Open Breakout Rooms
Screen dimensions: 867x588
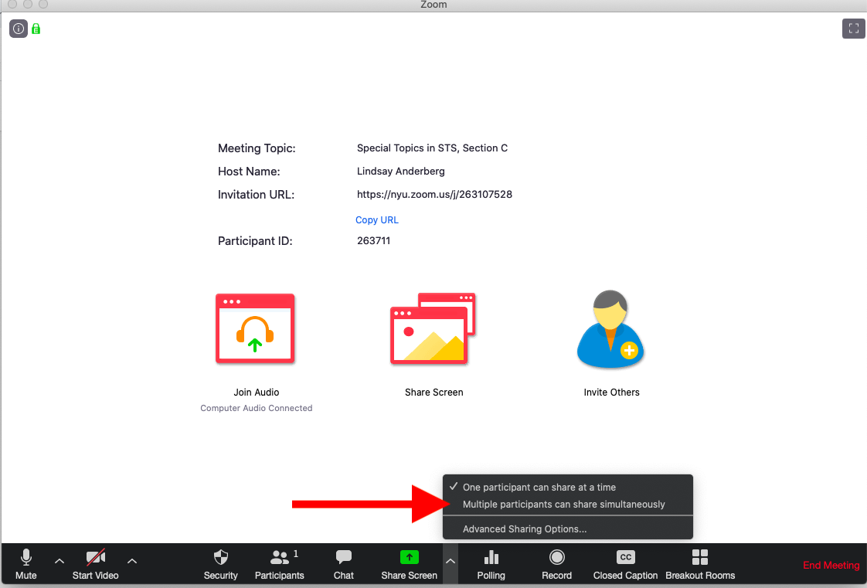pos(700,565)
